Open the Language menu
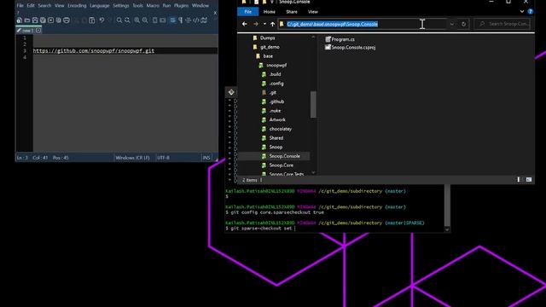The image size is (546, 307). pos(100,6)
